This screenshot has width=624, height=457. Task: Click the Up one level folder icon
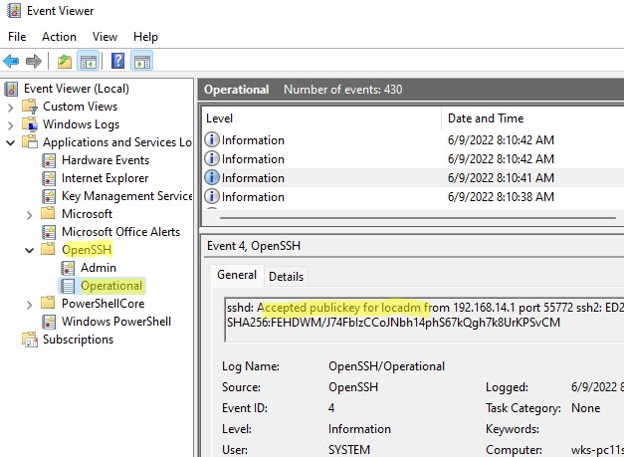click(65, 62)
